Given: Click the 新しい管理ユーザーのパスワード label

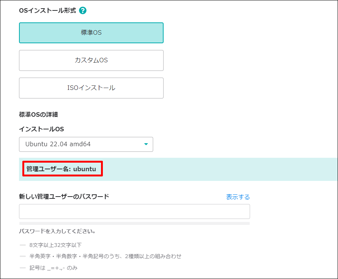Looking at the screenshot, I should tap(64, 197).
